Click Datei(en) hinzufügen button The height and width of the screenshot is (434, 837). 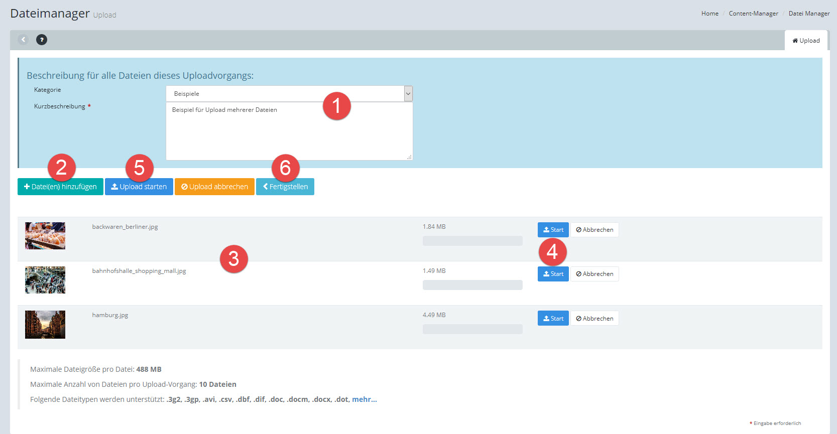click(x=60, y=187)
